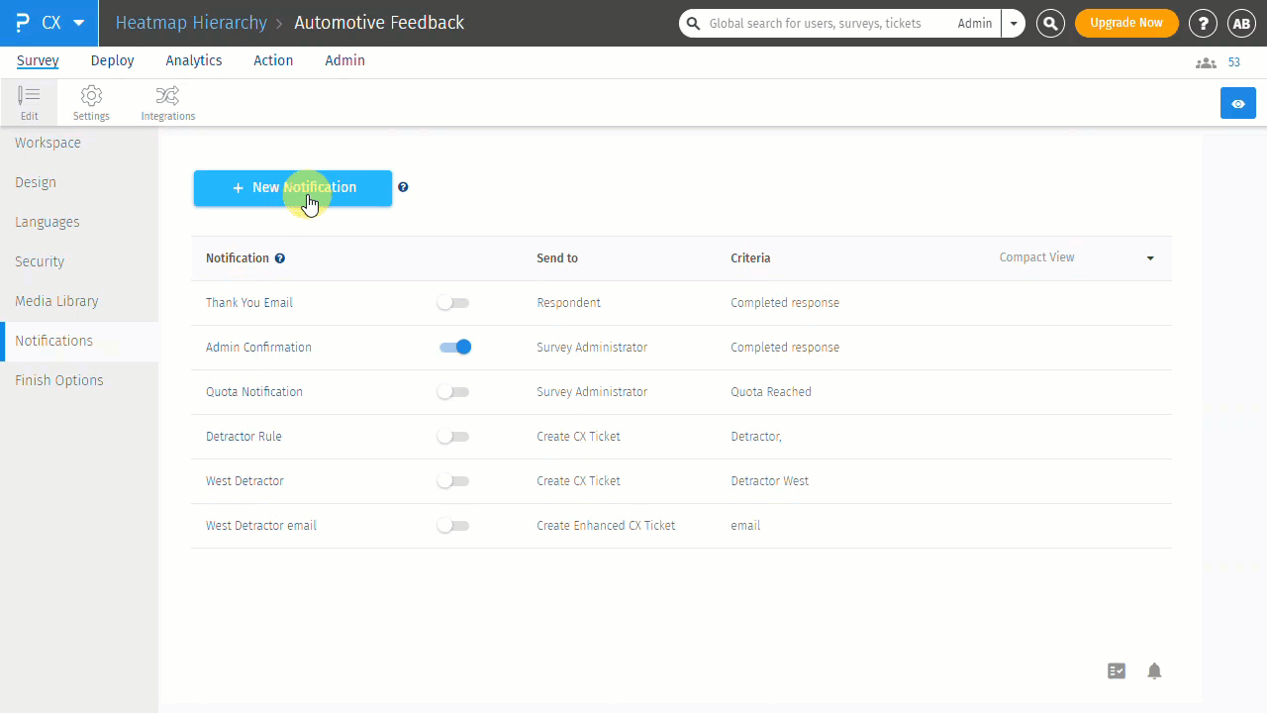The width and height of the screenshot is (1267, 713).
Task: Switch to the Action tab
Action: click(x=273, y=60)
